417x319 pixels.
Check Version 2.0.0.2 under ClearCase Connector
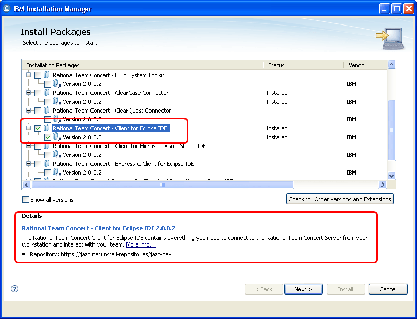(x=48, y=102)
